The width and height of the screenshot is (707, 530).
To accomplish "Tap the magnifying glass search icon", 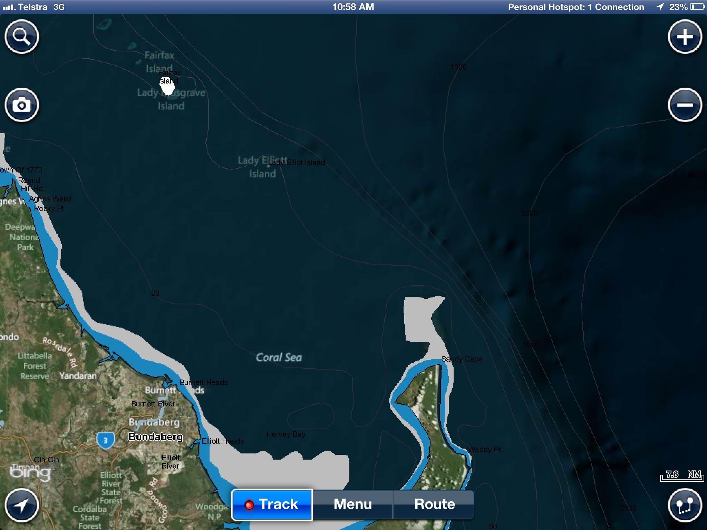I will click(21, 36).
